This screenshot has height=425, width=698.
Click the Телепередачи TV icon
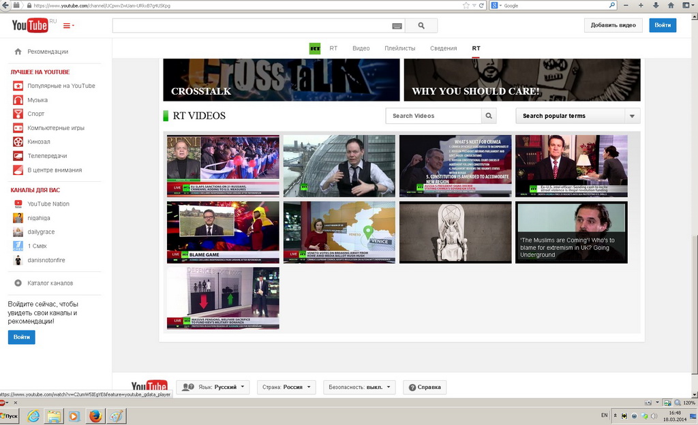pyautogui.click(x=18, y=156)
